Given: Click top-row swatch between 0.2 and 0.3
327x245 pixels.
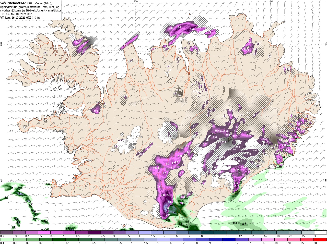Looking at the screenshot, I should coord(6,232).
